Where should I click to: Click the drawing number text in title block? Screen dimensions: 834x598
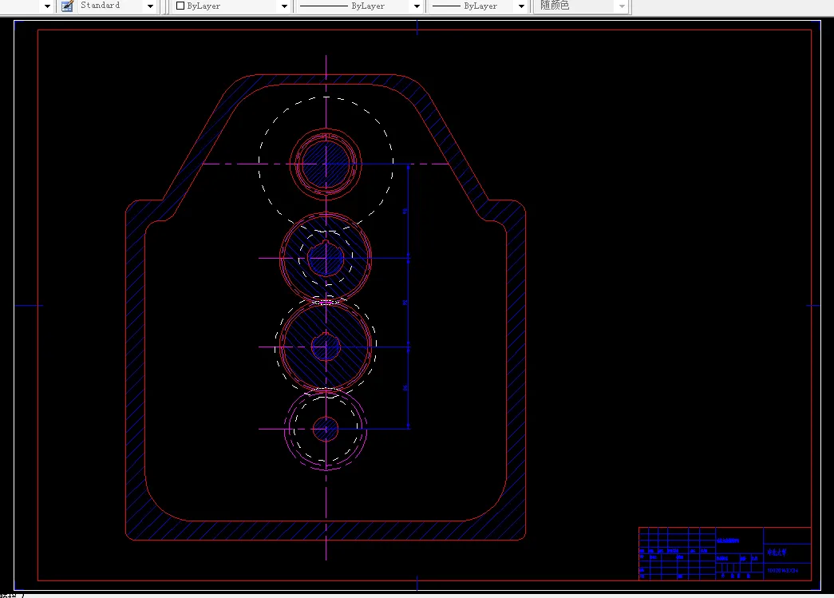(782, 570)
